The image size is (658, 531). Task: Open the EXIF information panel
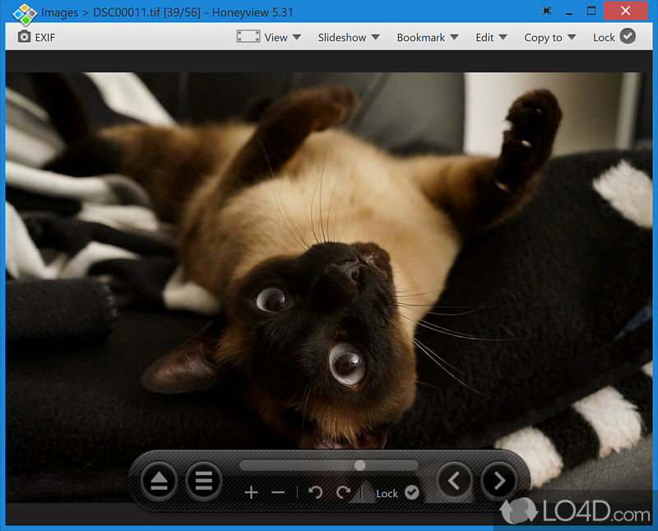click(35, 36)
